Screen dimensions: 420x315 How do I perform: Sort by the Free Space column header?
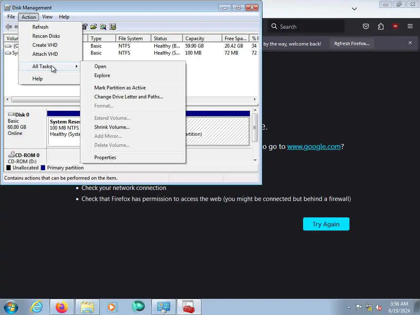[x=235, y=39]
